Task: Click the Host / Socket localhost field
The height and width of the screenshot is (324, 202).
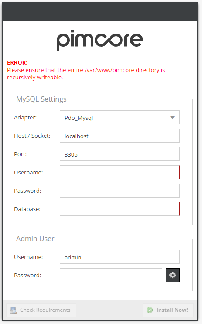Action: pos(120,136)
